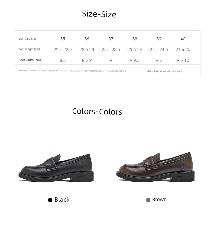The image size is (214, 238).
Task: Select standard size 36 cell
Action: pos(87,39)
